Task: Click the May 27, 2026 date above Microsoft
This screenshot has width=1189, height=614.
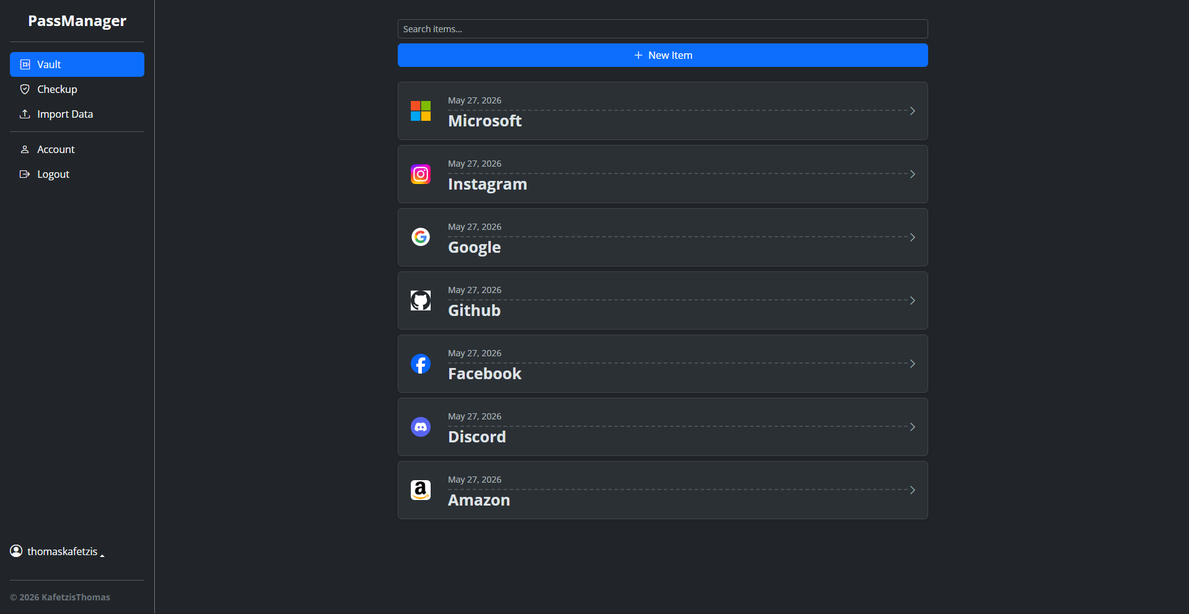Action: (x=475, y=100)
